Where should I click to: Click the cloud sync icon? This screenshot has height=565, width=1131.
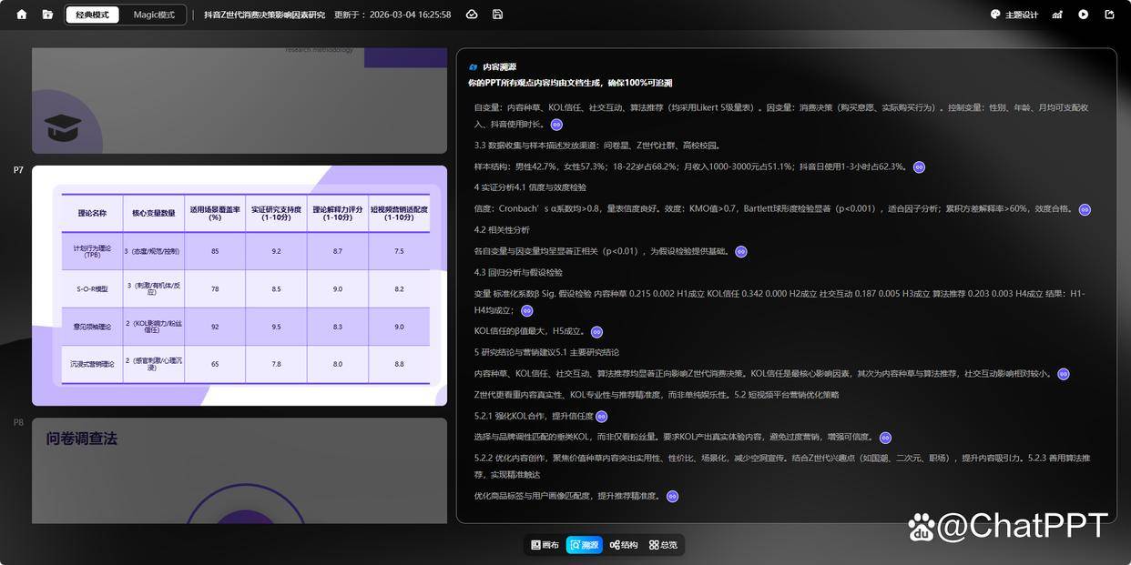(x=472, y=15)
